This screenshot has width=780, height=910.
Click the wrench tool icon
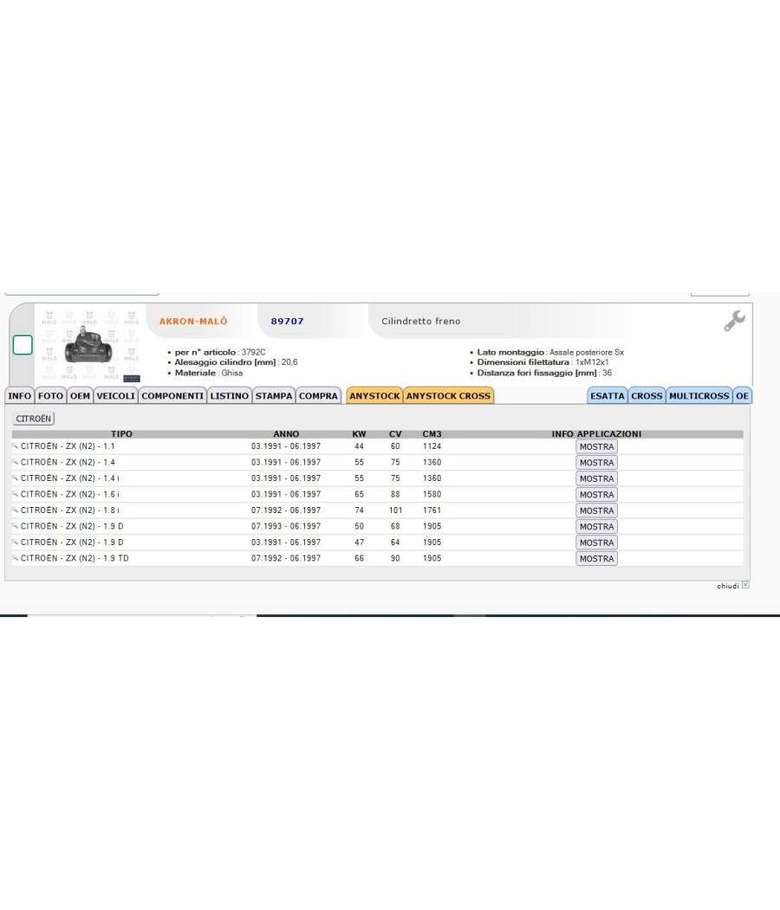point(734,321)
